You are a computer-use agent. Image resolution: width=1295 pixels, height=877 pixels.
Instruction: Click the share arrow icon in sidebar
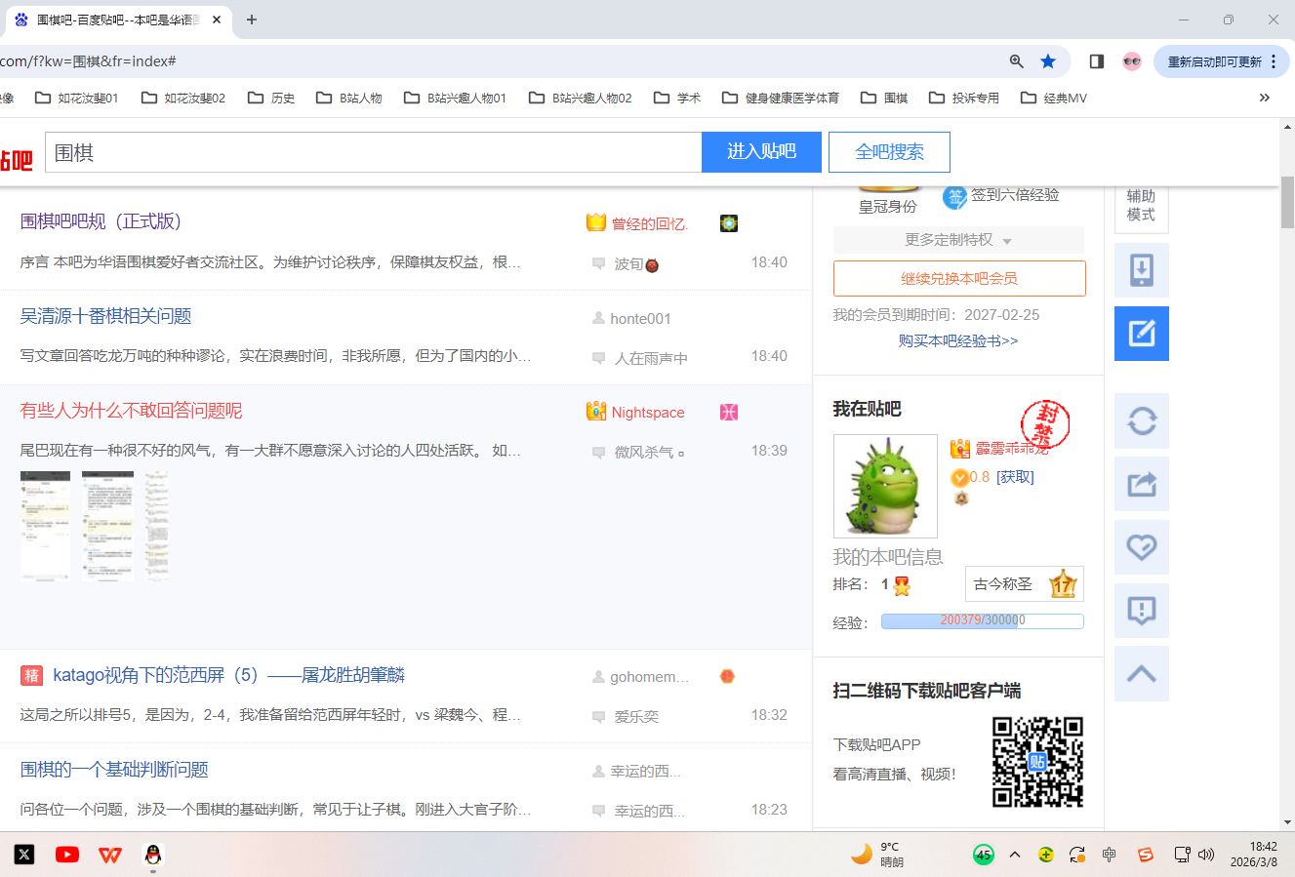pos(1141,484)
